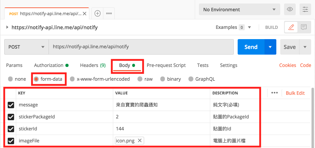Switch to the Headers (9) tab

click(93, 65)
